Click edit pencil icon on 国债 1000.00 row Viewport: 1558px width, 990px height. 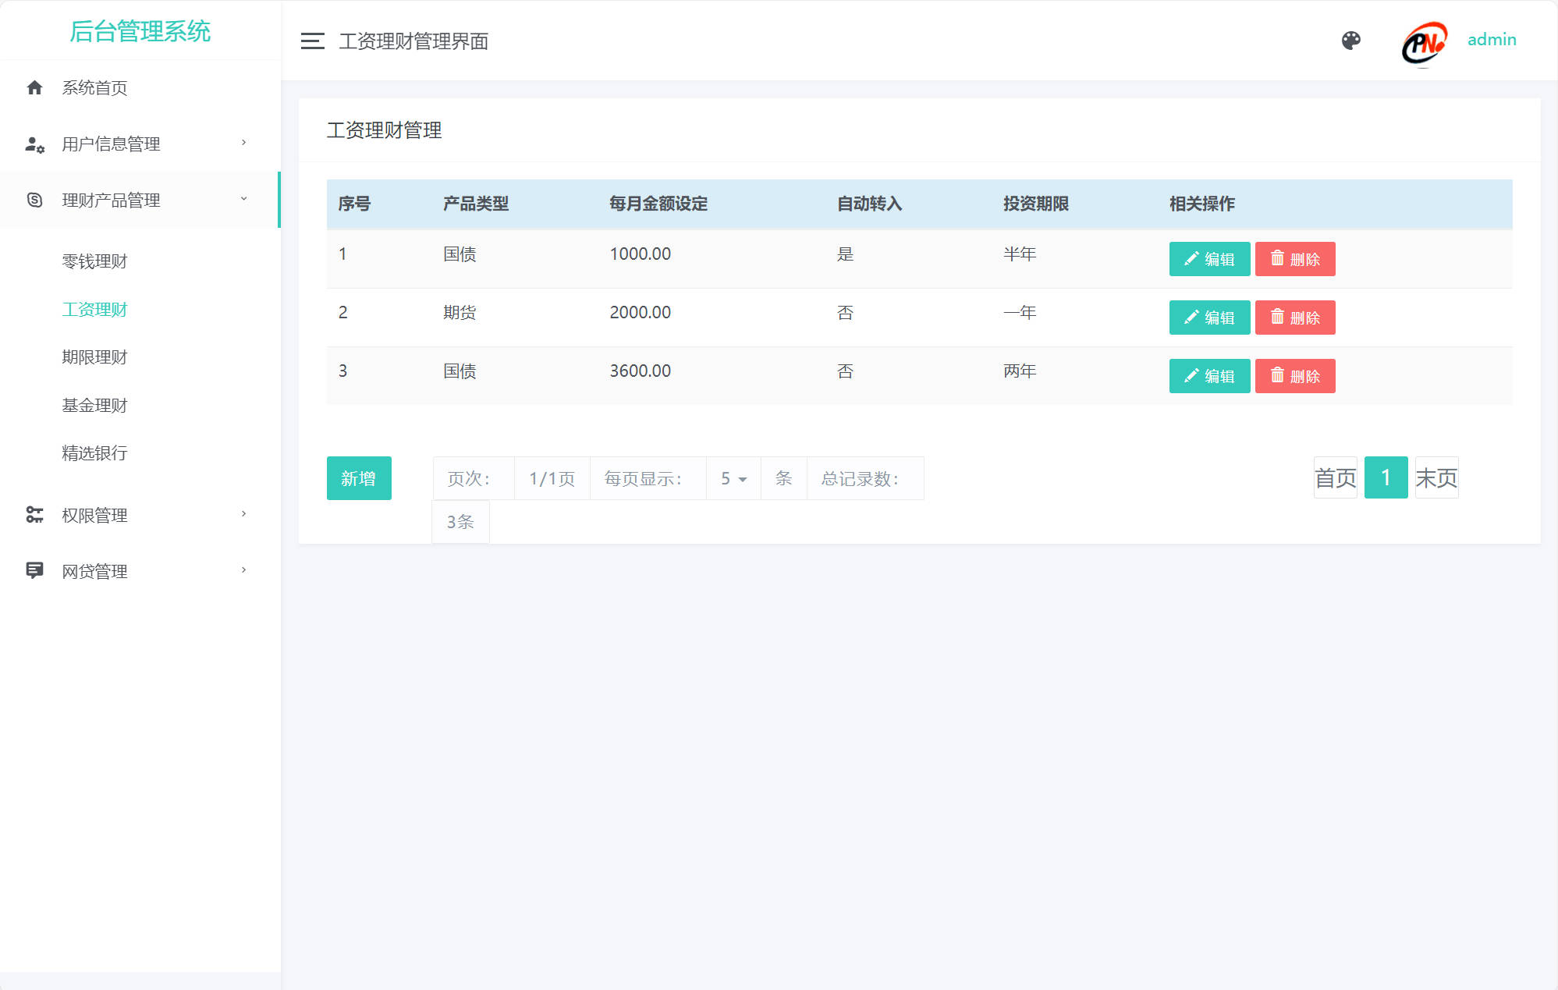point(1190,258)
